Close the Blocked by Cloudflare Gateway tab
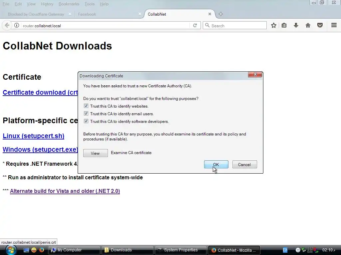341x255 pixels. click(x=70, y=14)
